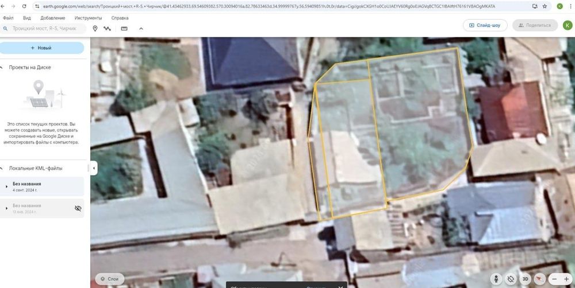Zoom in with the plus button
This screenshot has height=288, width=575.
[566, 279]
